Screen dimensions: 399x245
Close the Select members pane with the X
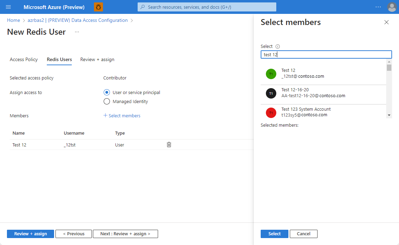pos(387,22)
